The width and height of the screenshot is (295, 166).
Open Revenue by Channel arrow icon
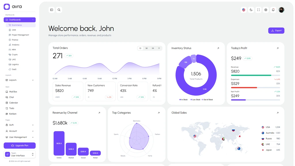pos(99,113)
